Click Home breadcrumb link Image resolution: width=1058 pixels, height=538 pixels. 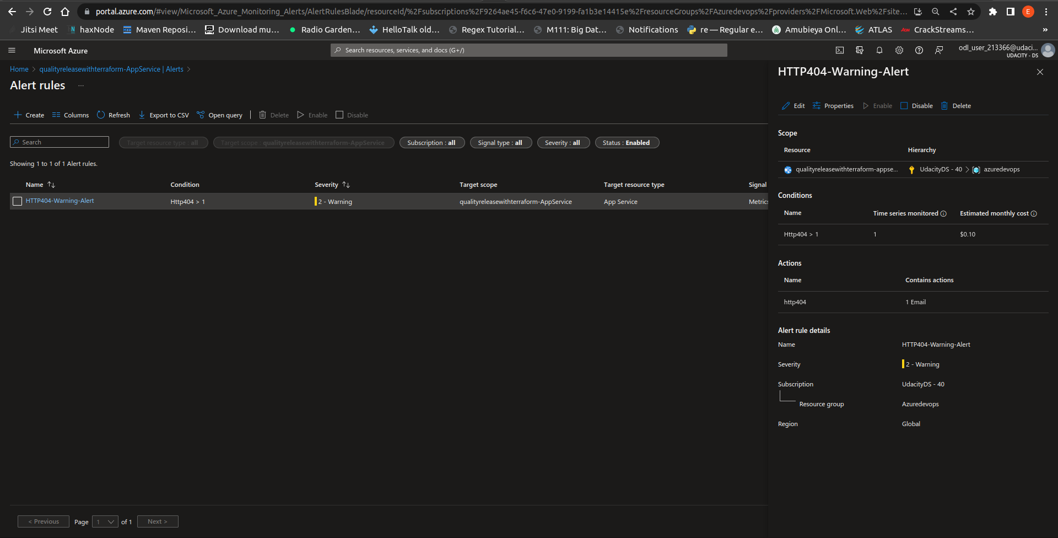19,69
